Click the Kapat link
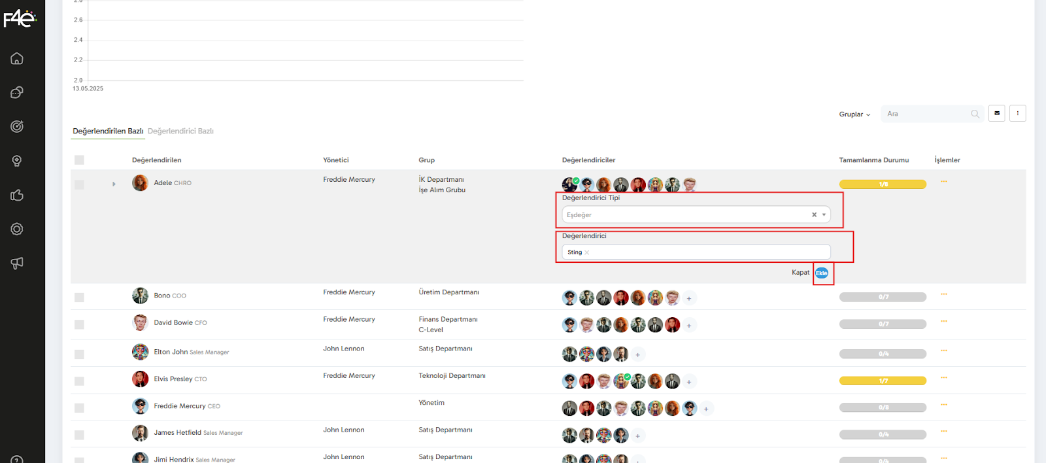 (800, 273)
